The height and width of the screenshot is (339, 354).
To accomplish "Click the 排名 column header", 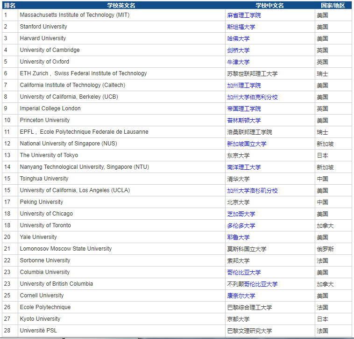I will coord(10,6).
